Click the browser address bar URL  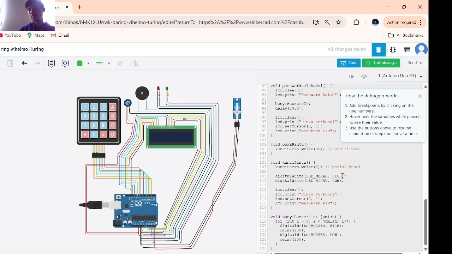[181, 22]
